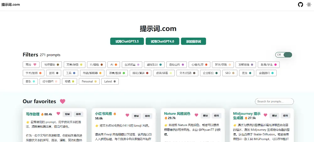Open the 提示词.com site logo link

[x=11, y=4]
